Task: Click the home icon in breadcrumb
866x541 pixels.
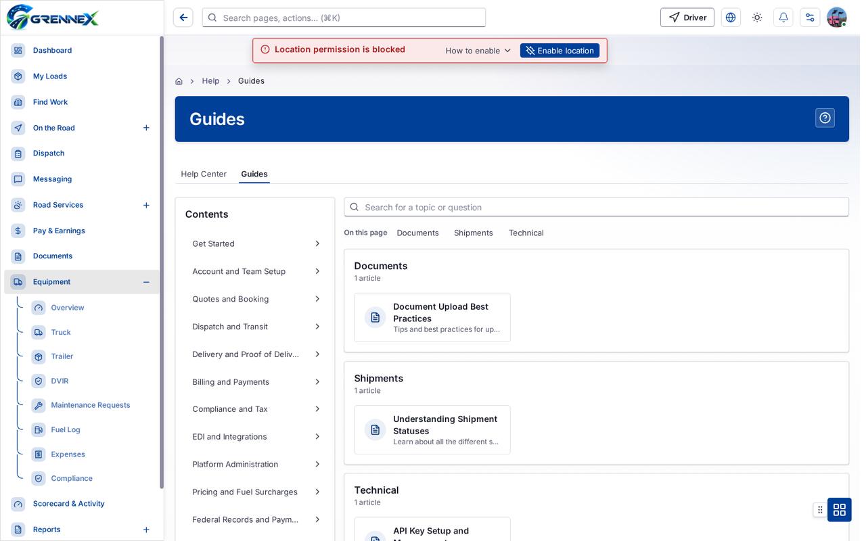Action: (x=179, y=81)
